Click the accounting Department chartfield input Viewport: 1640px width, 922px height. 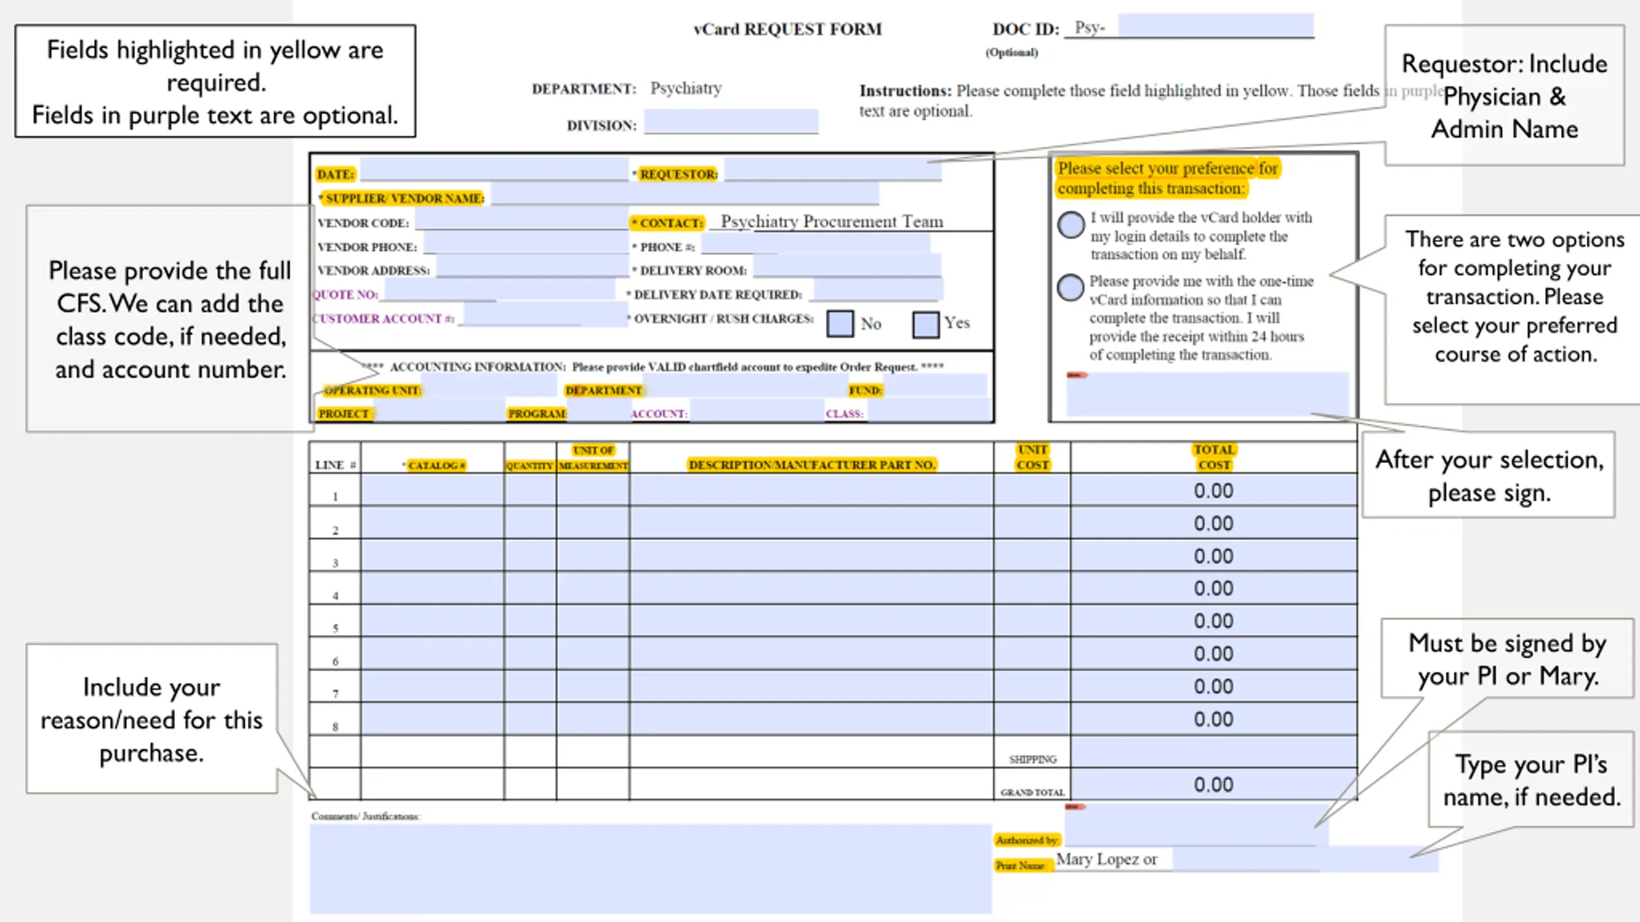(x=746, y=386)
